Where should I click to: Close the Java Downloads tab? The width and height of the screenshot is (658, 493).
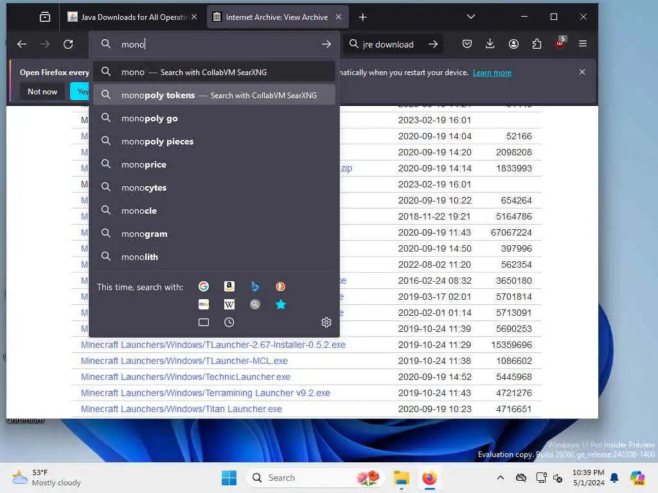194,17
